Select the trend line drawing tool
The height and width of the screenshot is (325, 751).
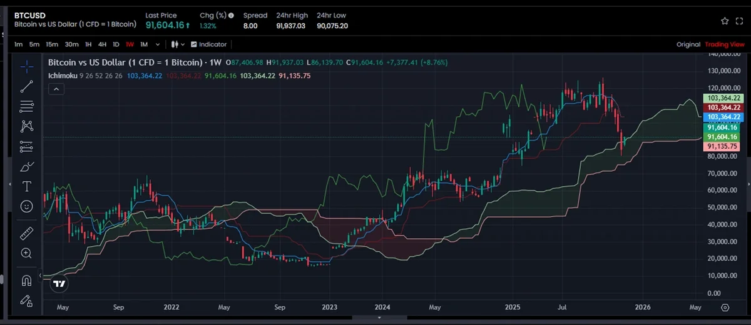[x=26, y=86]
